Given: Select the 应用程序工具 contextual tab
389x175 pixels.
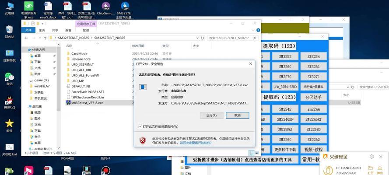Looking at the screenshot, I should [x=86, y=24].
